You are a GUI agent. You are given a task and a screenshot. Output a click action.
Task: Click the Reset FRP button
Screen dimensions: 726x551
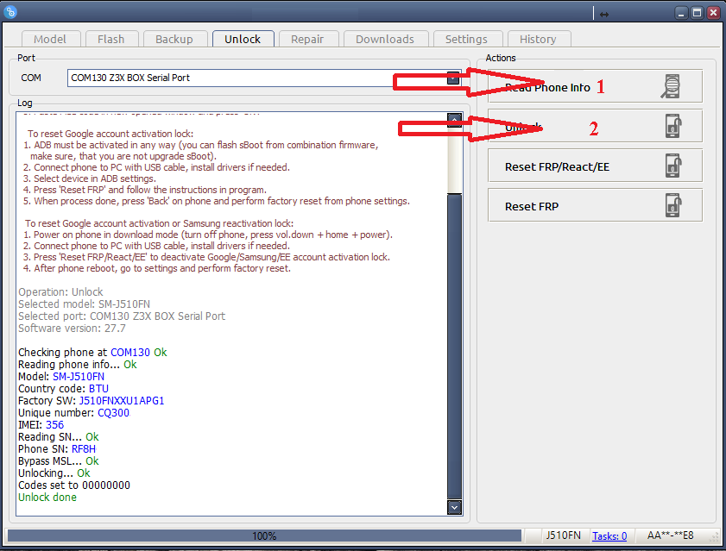point(595,205)
